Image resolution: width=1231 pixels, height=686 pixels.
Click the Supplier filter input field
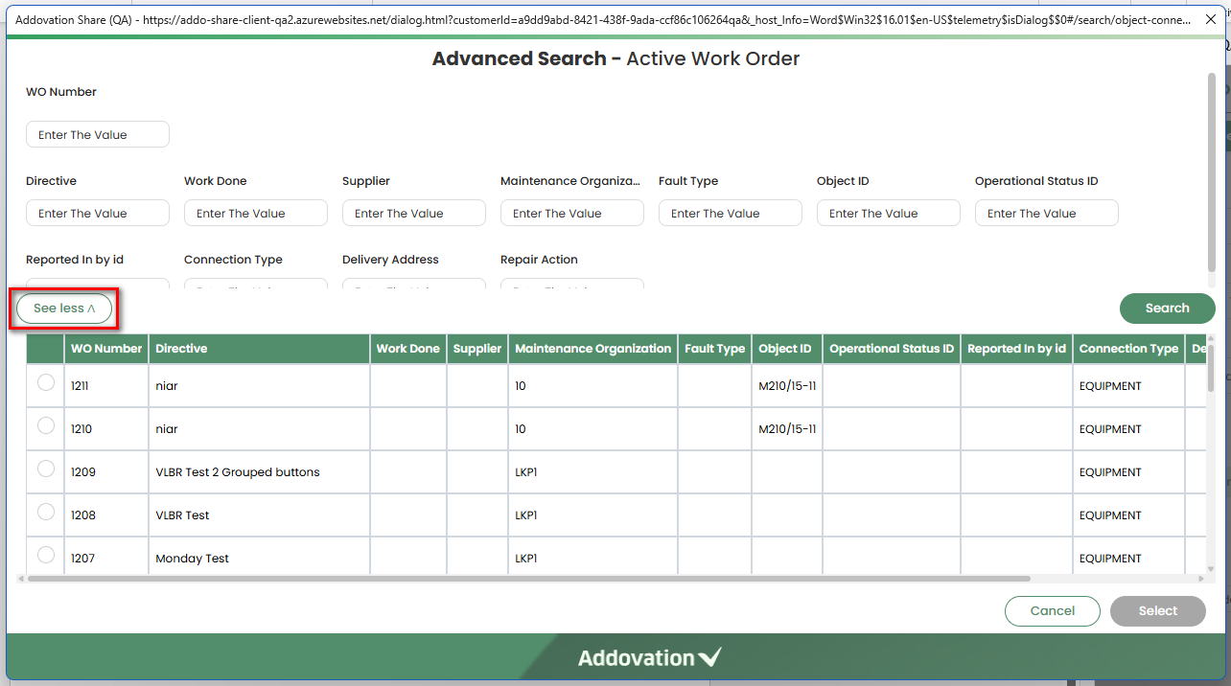click(414, 214)
